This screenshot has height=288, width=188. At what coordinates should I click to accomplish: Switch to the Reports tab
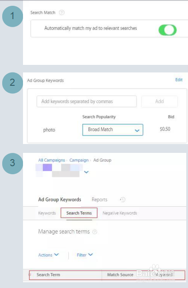click(x=100, y=200)
